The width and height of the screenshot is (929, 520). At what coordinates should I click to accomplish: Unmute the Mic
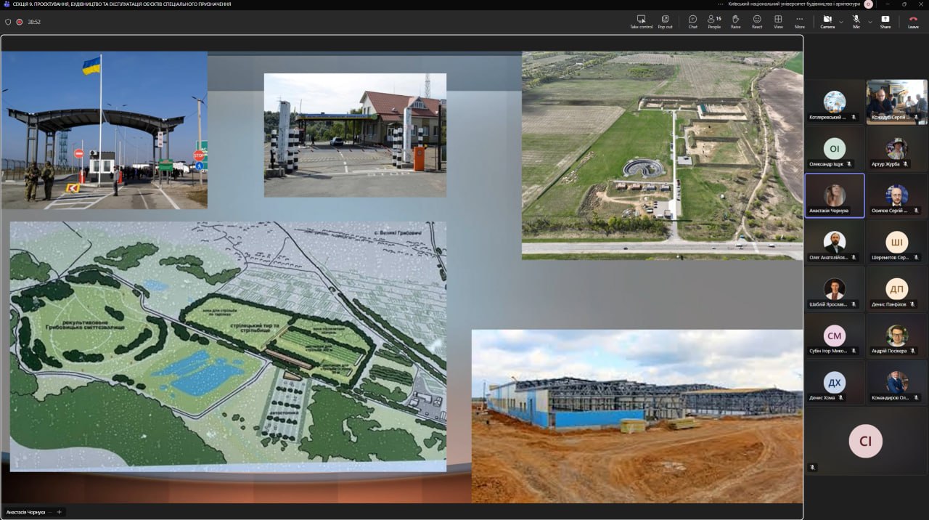click(856, 22)
